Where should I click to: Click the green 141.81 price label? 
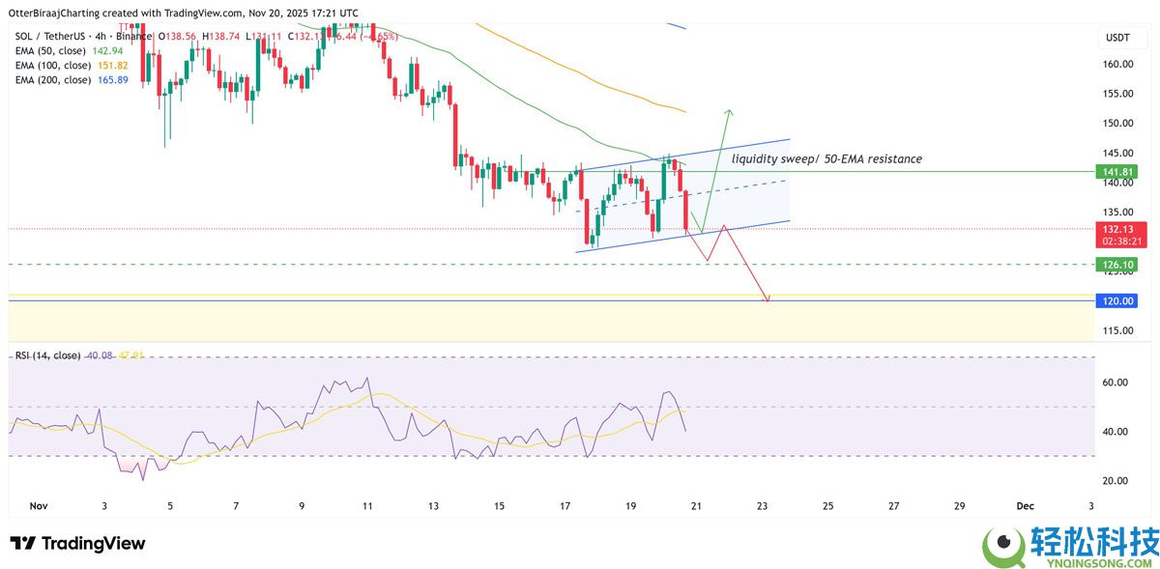tap(1116, 171)
